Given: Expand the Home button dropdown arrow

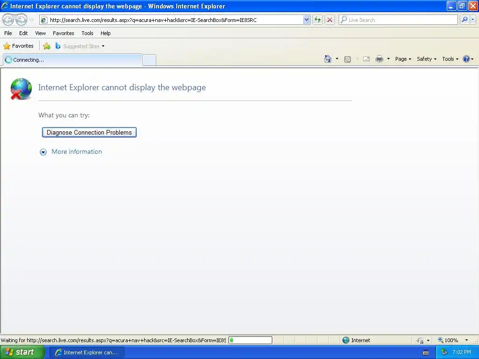Looking at the screenshot, I should 337,59.
